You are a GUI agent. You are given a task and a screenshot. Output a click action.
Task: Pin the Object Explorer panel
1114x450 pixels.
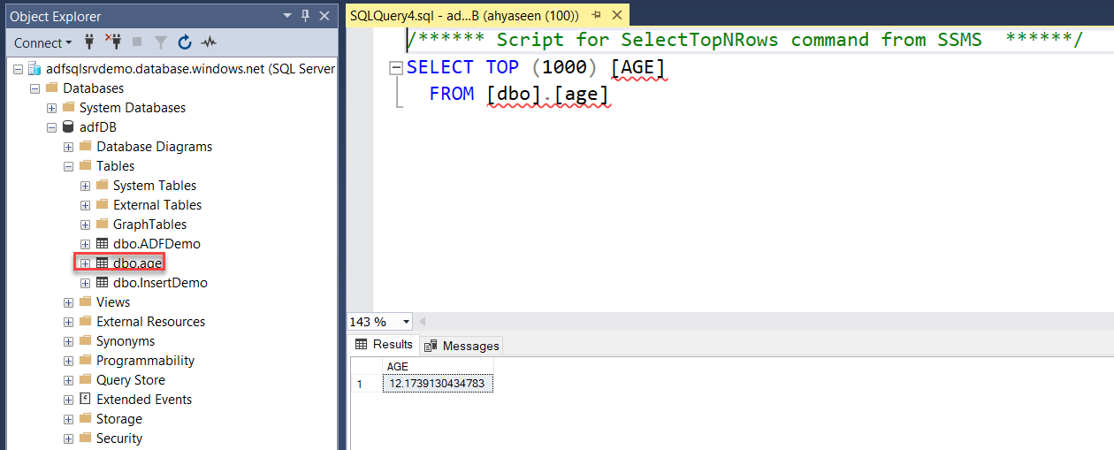click(306, 16)
